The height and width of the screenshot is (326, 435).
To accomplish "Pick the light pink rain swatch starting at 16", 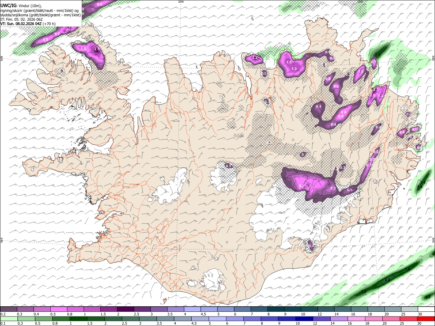I will point(356,319).
